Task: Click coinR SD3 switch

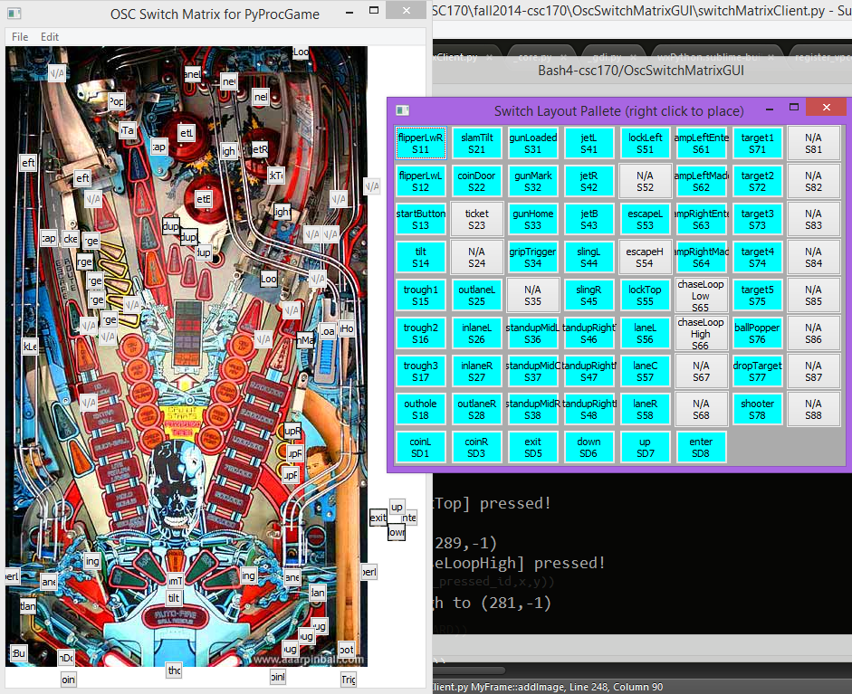Action: tap(477, 448)
